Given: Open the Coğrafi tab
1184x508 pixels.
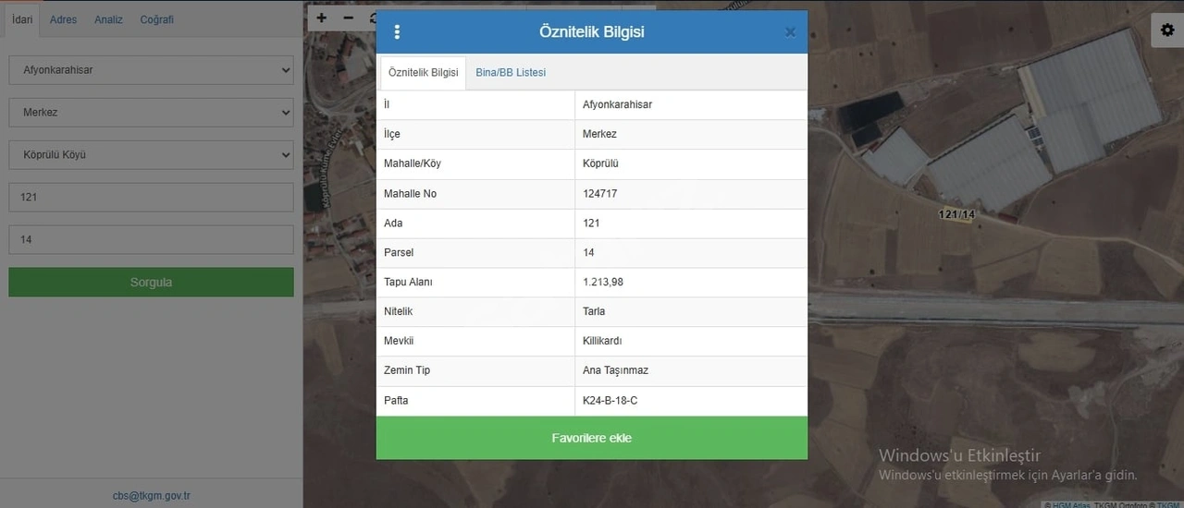Looking at the screenshot, I should coord(156,19).
